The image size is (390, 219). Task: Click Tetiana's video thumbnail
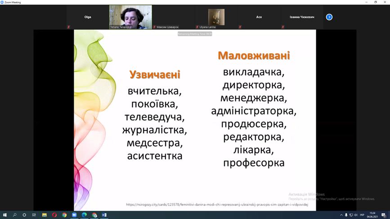coord(130,17)
